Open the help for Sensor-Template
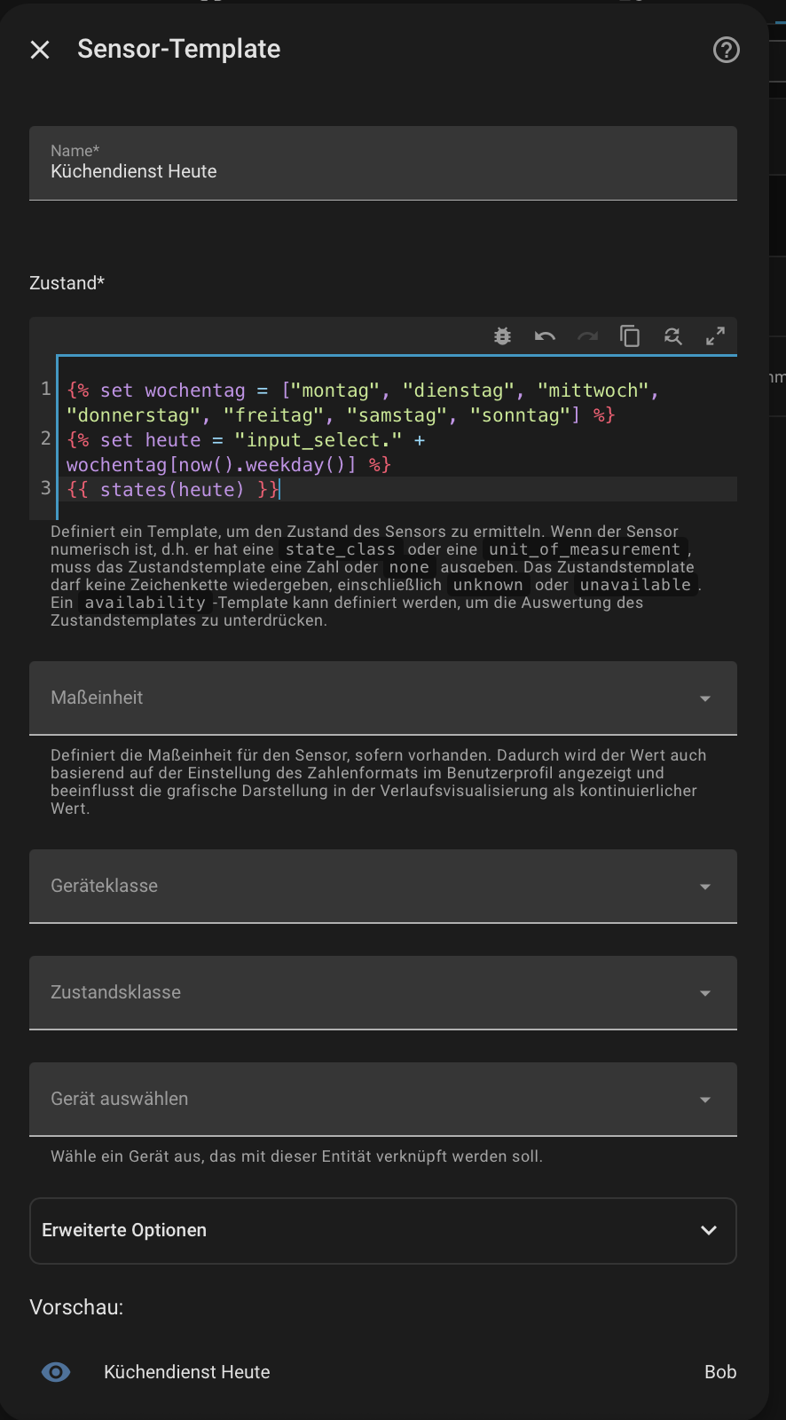Screen dimensions: 786x1420 coord(726,50)
